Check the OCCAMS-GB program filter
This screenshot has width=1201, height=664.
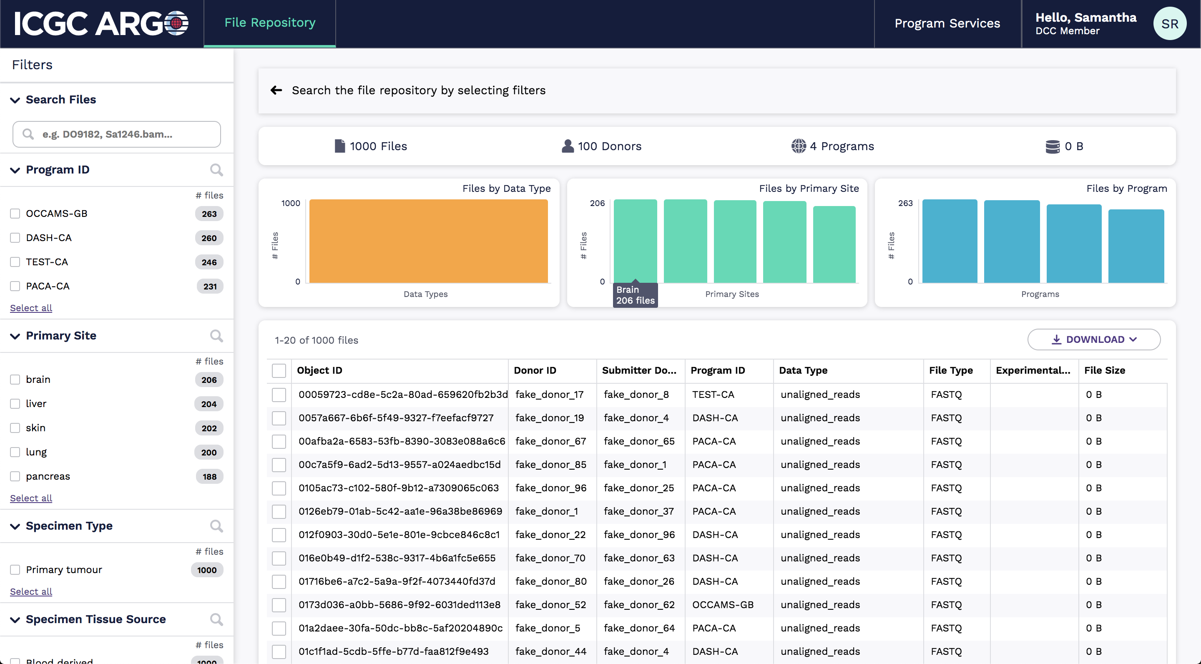point(15,213)
